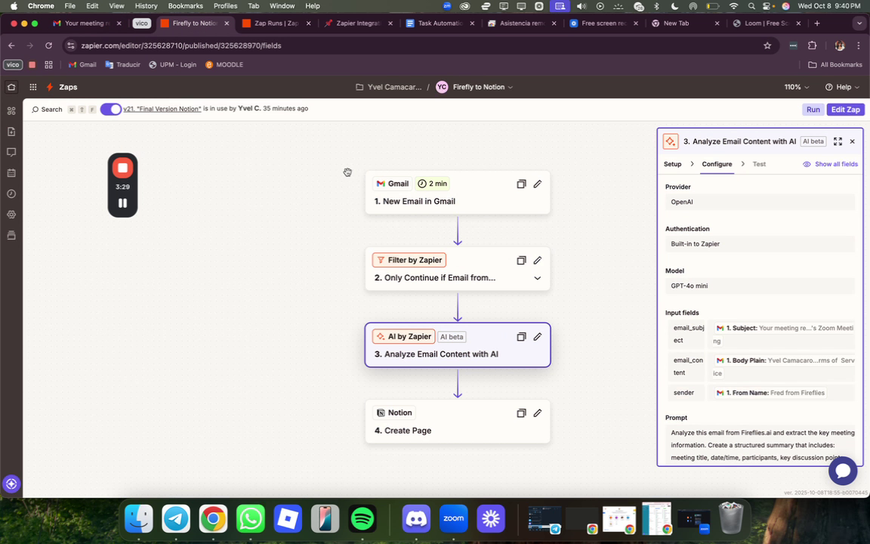The height and width of the screenshot is (544, 870).
Task: Switch to the Configure tab
Action: [x=717, y=164]
